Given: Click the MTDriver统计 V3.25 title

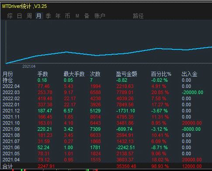Looking at the screenshot, I should click(24, 6).
